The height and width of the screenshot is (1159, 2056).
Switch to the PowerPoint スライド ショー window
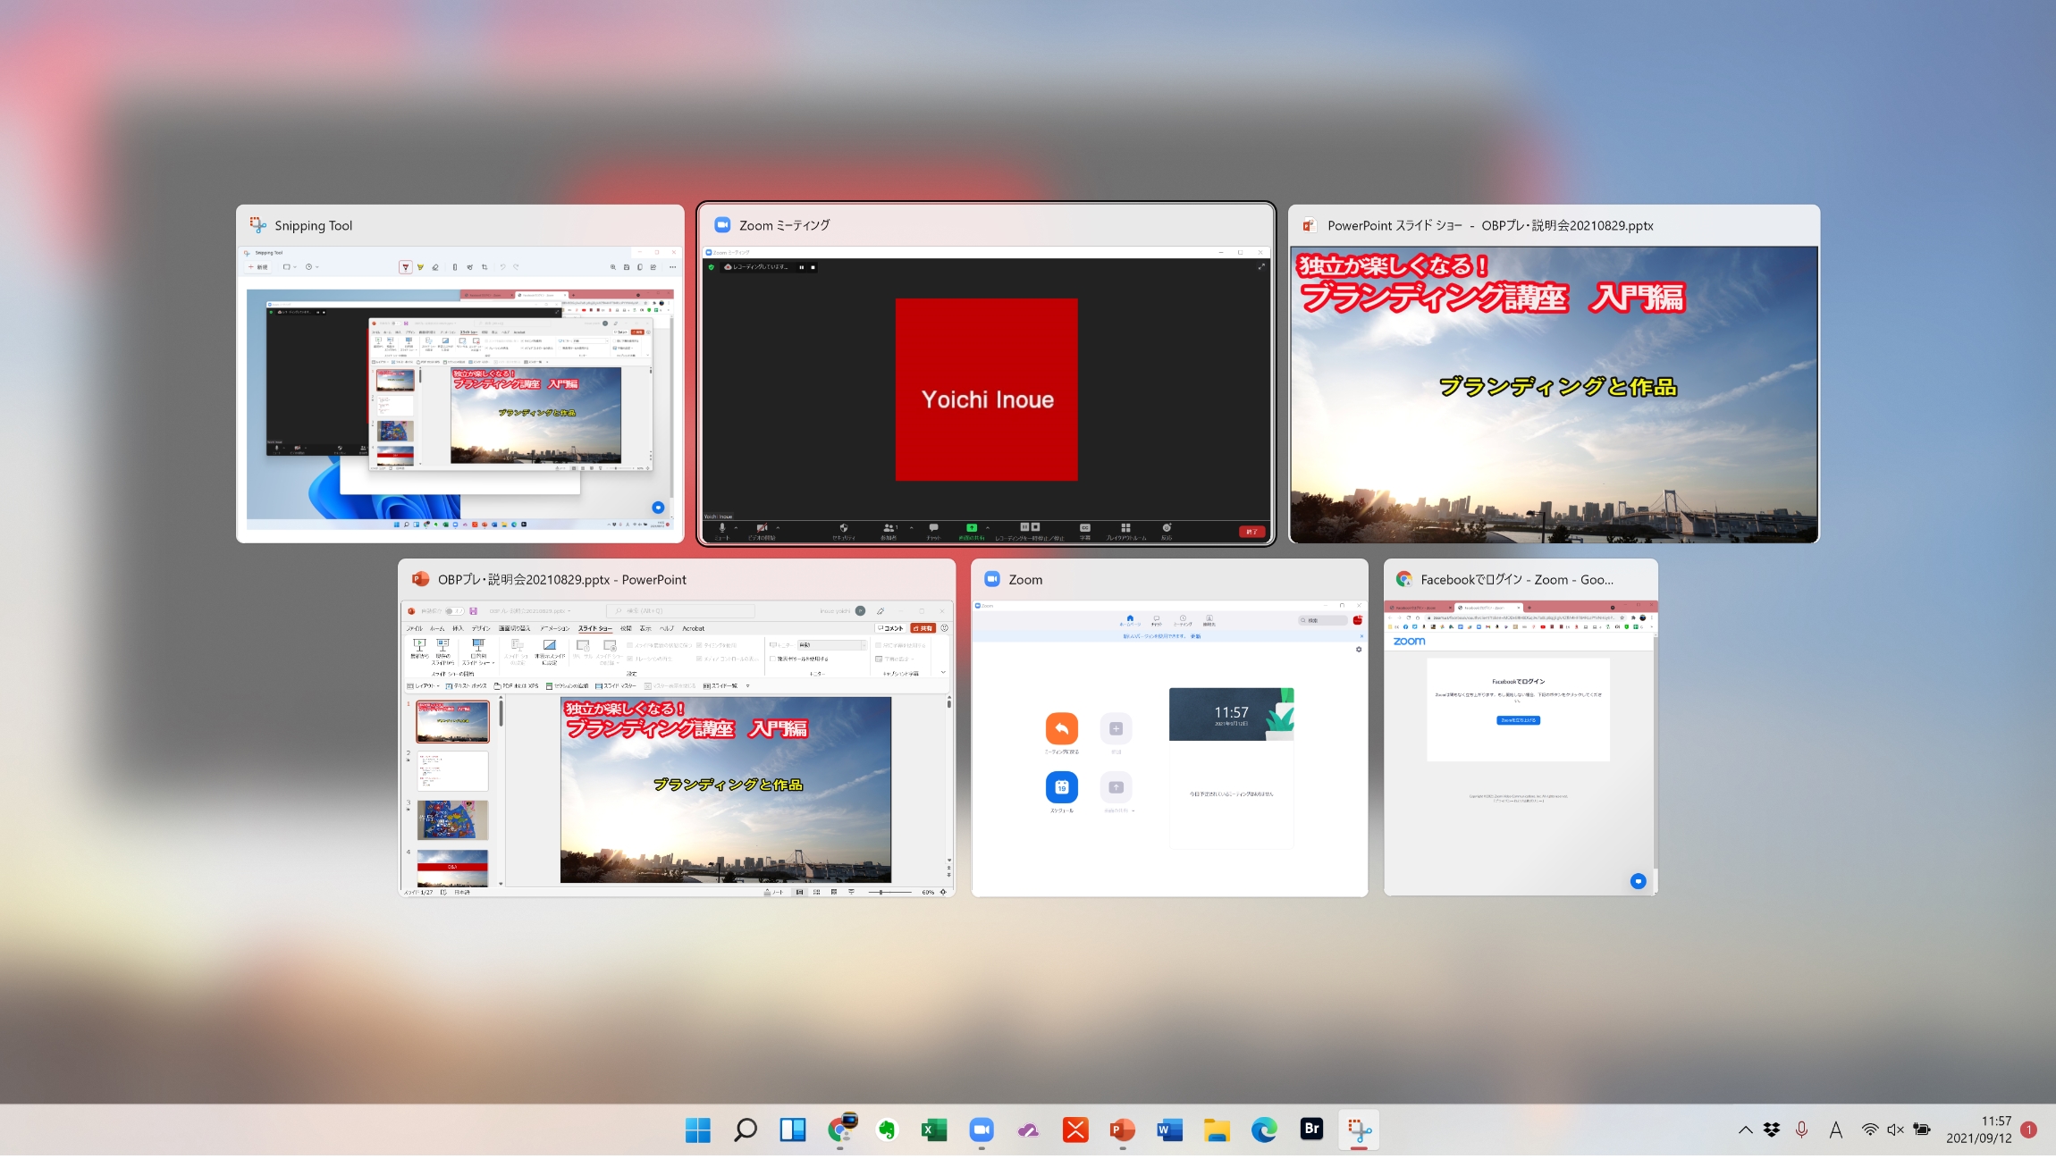point(1554,374)
